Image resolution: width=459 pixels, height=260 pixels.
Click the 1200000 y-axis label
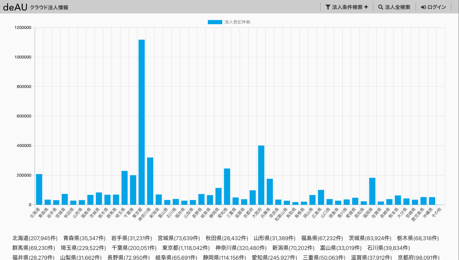pyautogui.click(x=23, y=27)
